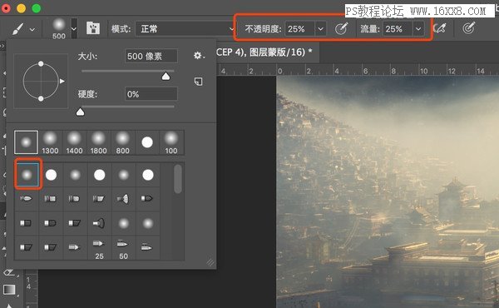Expand the 不透明度 opacity slider dropdown

coord(320,29)
